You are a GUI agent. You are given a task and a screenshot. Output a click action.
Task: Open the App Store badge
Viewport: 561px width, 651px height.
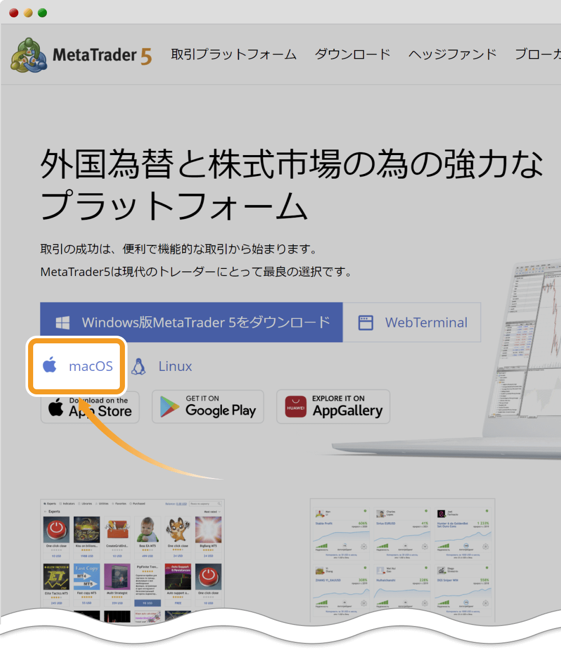(x=90, y=407)
